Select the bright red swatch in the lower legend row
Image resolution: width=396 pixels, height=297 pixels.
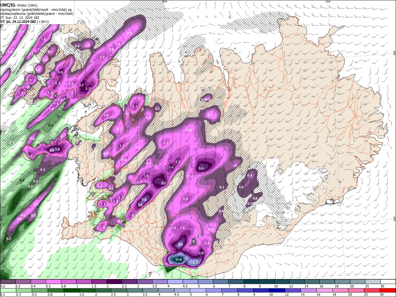click(x=388, y=290)
